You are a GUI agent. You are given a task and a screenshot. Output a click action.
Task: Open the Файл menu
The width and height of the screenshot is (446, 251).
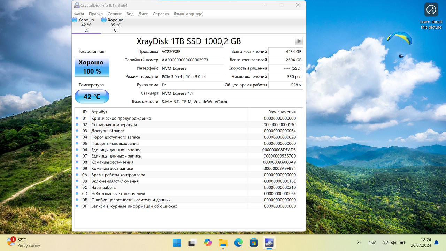(79, 14)
